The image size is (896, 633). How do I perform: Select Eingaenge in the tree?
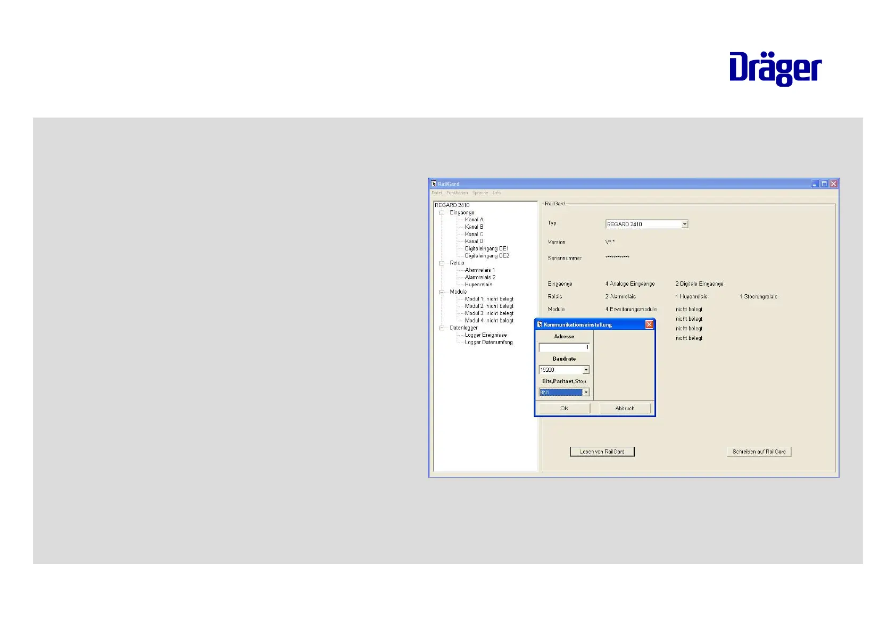pyautogui.click(x=462, y=213)
